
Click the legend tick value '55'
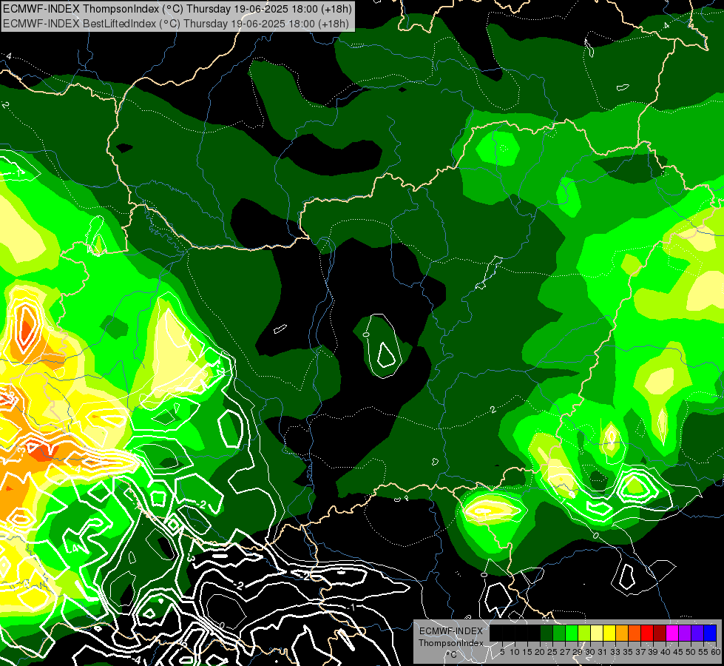[703, 652]
